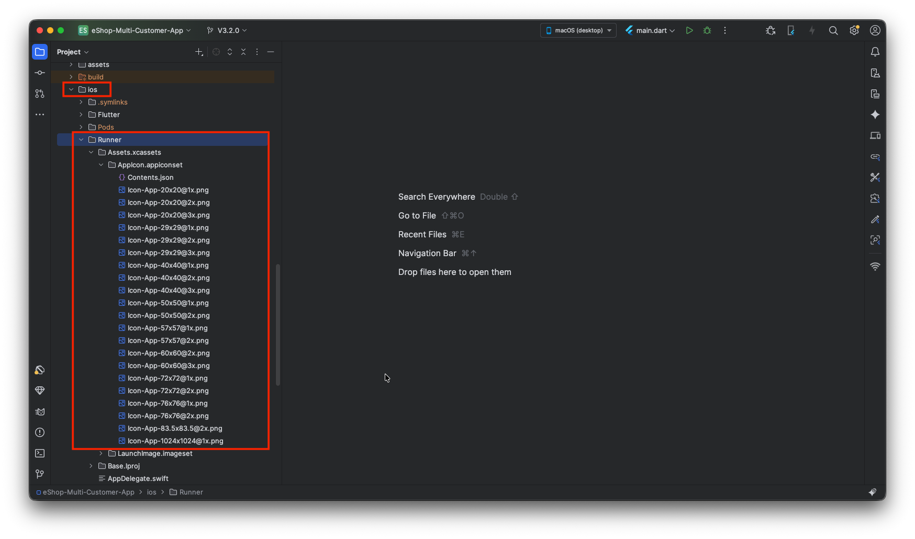
Task: Click the Project panel vertical scrollbar
Action: [x=277, y=324]
